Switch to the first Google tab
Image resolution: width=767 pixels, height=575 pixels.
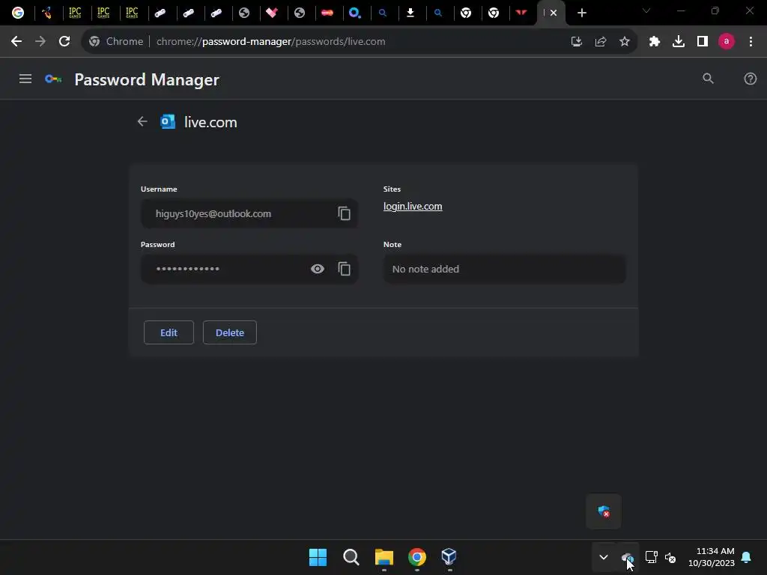click(18, 13)
